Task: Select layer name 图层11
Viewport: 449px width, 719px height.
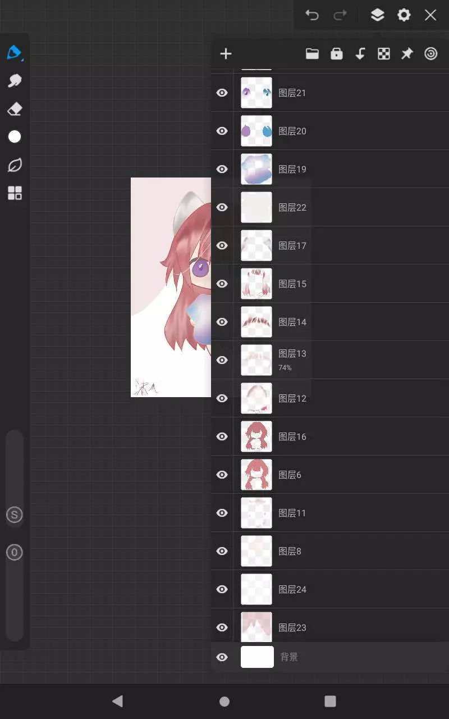Action: click(x=292, y=513)
